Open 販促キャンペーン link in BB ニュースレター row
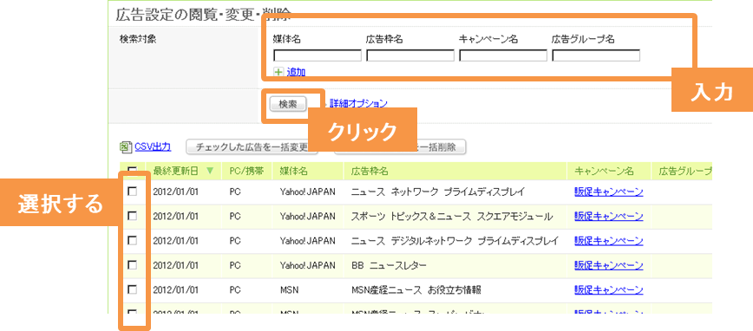753x331 pixels. (608, 265)
